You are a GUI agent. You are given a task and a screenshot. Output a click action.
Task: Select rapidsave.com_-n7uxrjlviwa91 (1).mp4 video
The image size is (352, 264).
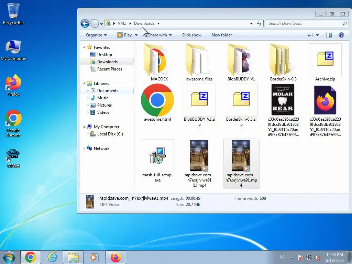(199, 163)
